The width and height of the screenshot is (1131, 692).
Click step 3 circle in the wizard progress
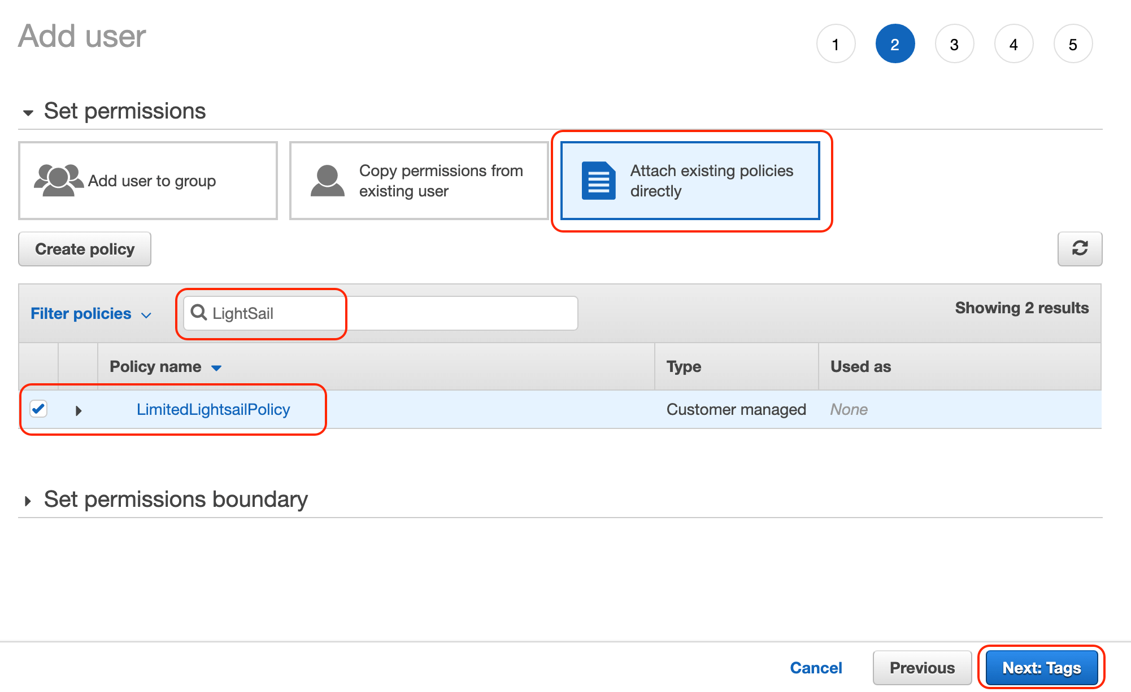tap(954, 43)
